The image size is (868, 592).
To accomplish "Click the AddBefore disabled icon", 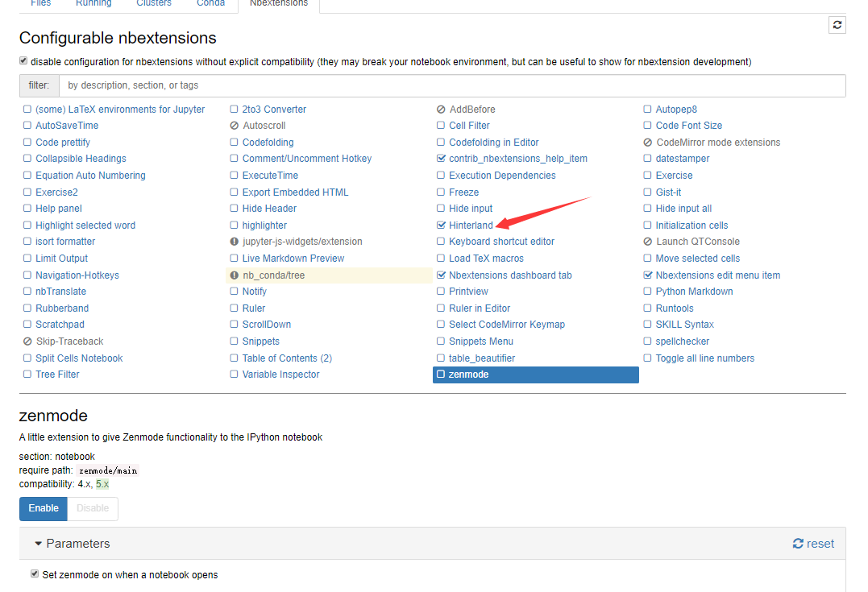I will point(441,110).
